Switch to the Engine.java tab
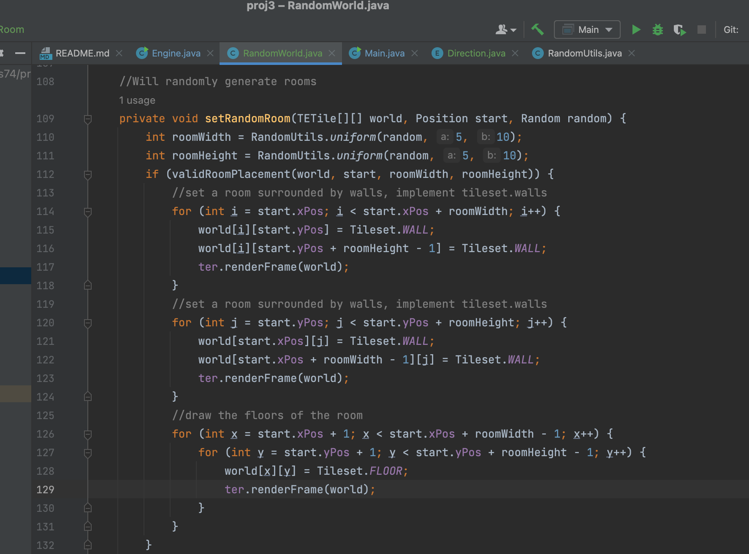The height and width of the screenshot is (554, 749). 176,53
